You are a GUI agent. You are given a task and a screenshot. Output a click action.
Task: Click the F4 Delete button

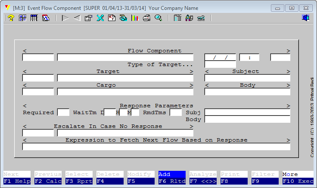pyautogui.click(x=110, y=178)
